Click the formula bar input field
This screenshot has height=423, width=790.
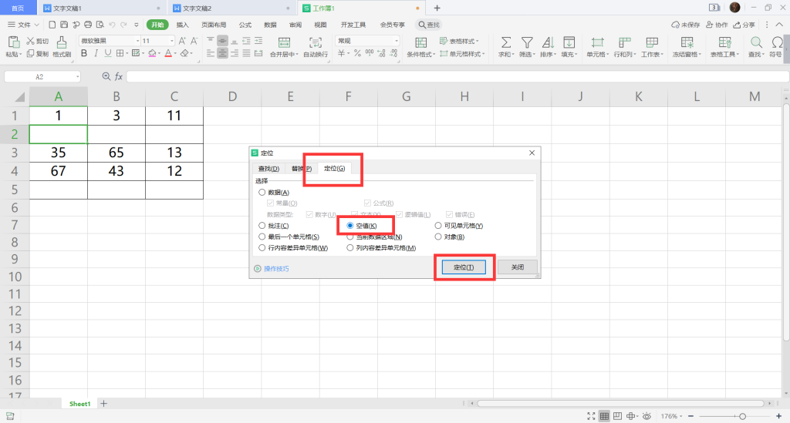point(457,76)
